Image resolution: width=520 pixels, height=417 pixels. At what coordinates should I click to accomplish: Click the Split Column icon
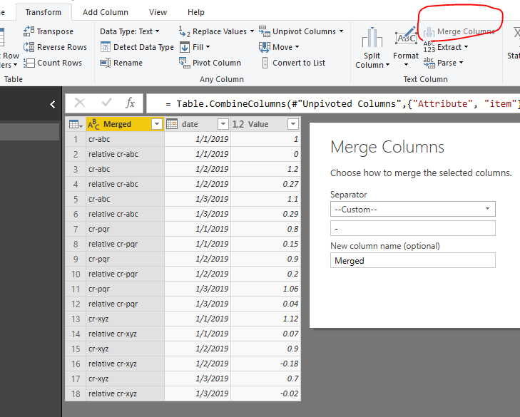point(372,38)
